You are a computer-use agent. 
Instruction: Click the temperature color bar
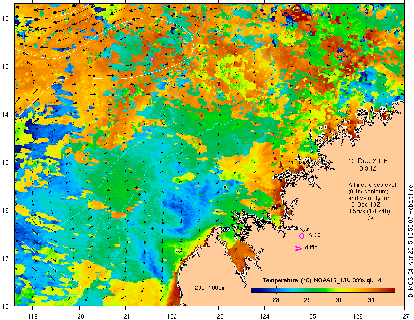[323, 290]
